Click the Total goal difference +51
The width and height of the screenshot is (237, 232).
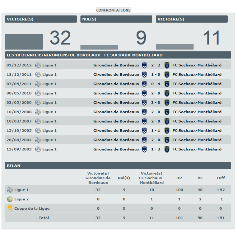point(221,218)
